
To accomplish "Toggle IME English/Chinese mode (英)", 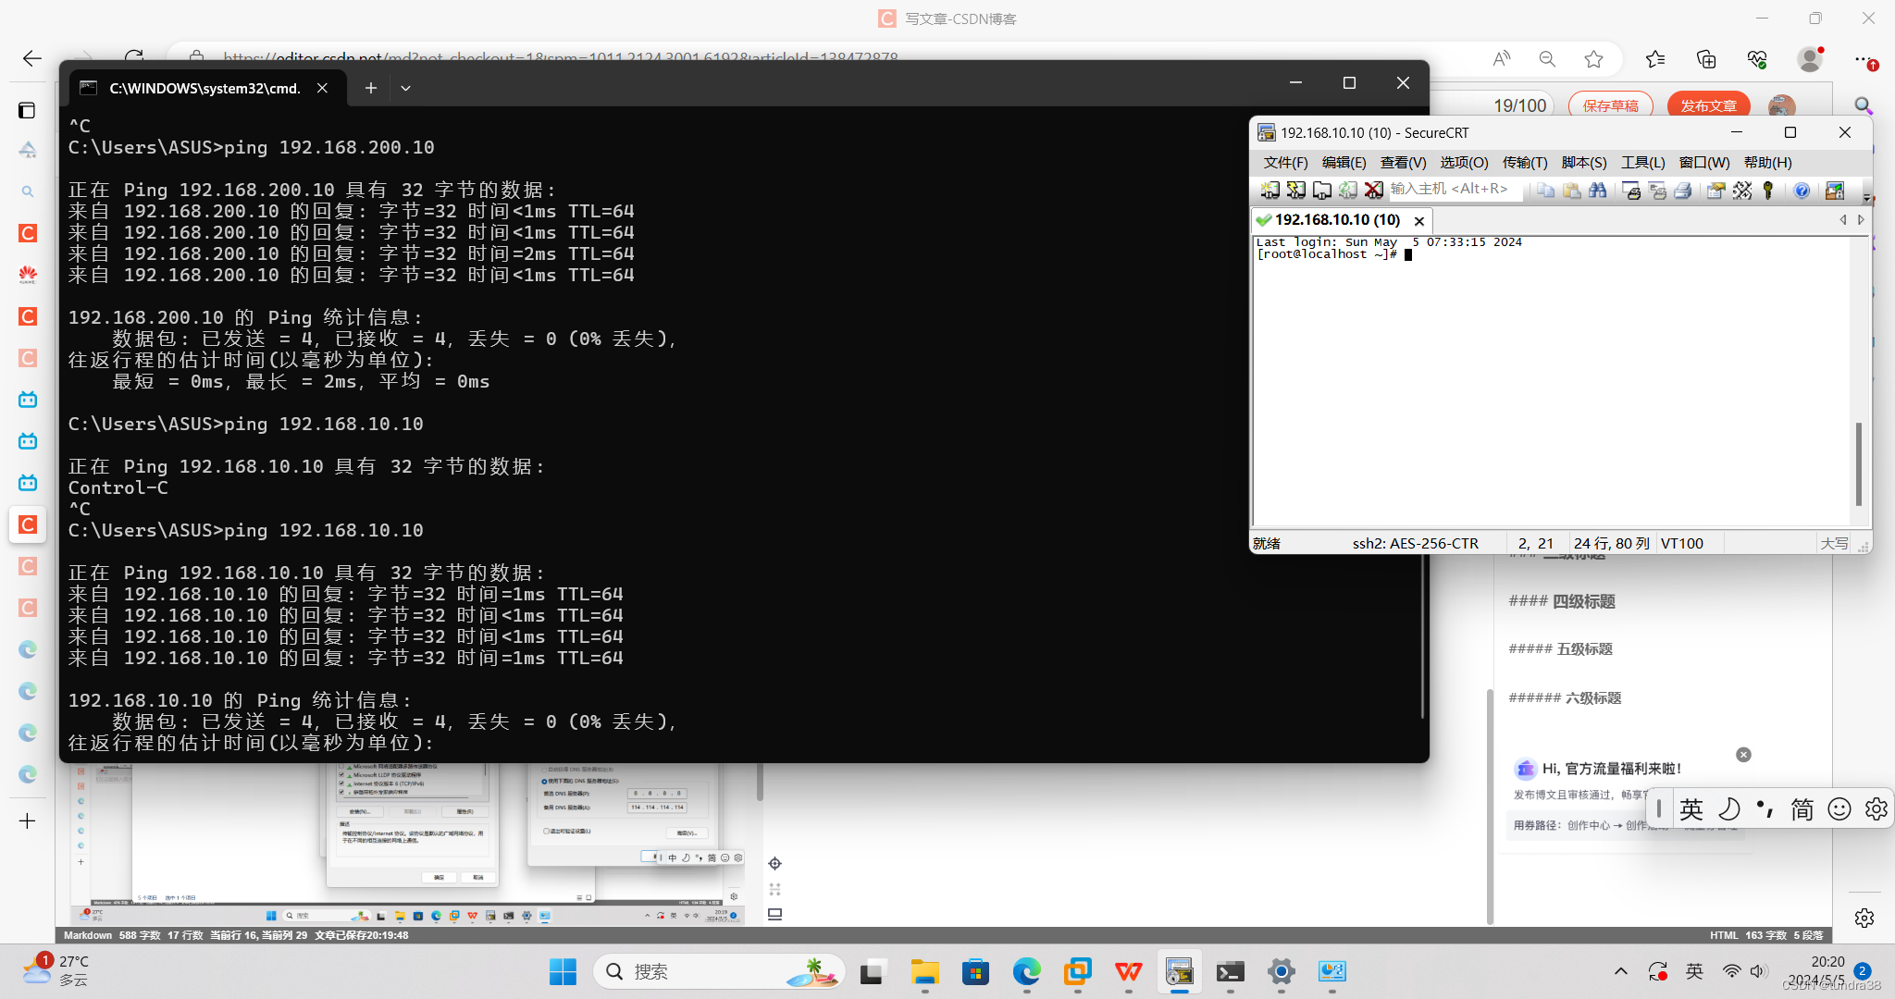I will tap(1691, 809).
